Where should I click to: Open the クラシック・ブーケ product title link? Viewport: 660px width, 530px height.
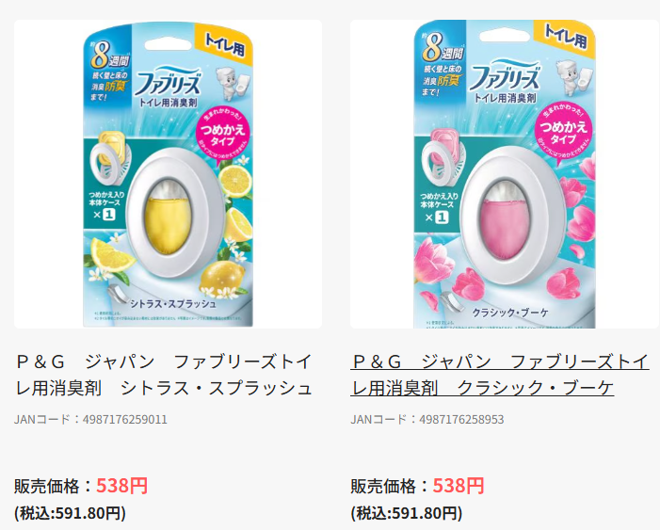(500, 375)
